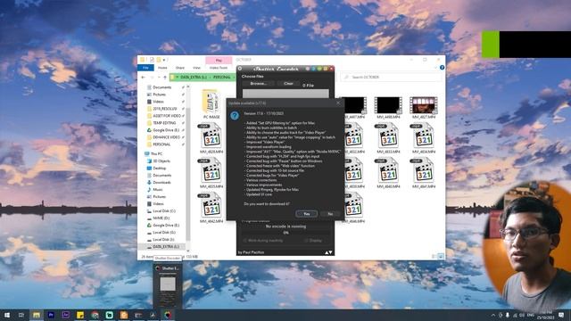Select Local Disk (G:) in sidebar
The image size is (571, 321).
click(164, 232)
